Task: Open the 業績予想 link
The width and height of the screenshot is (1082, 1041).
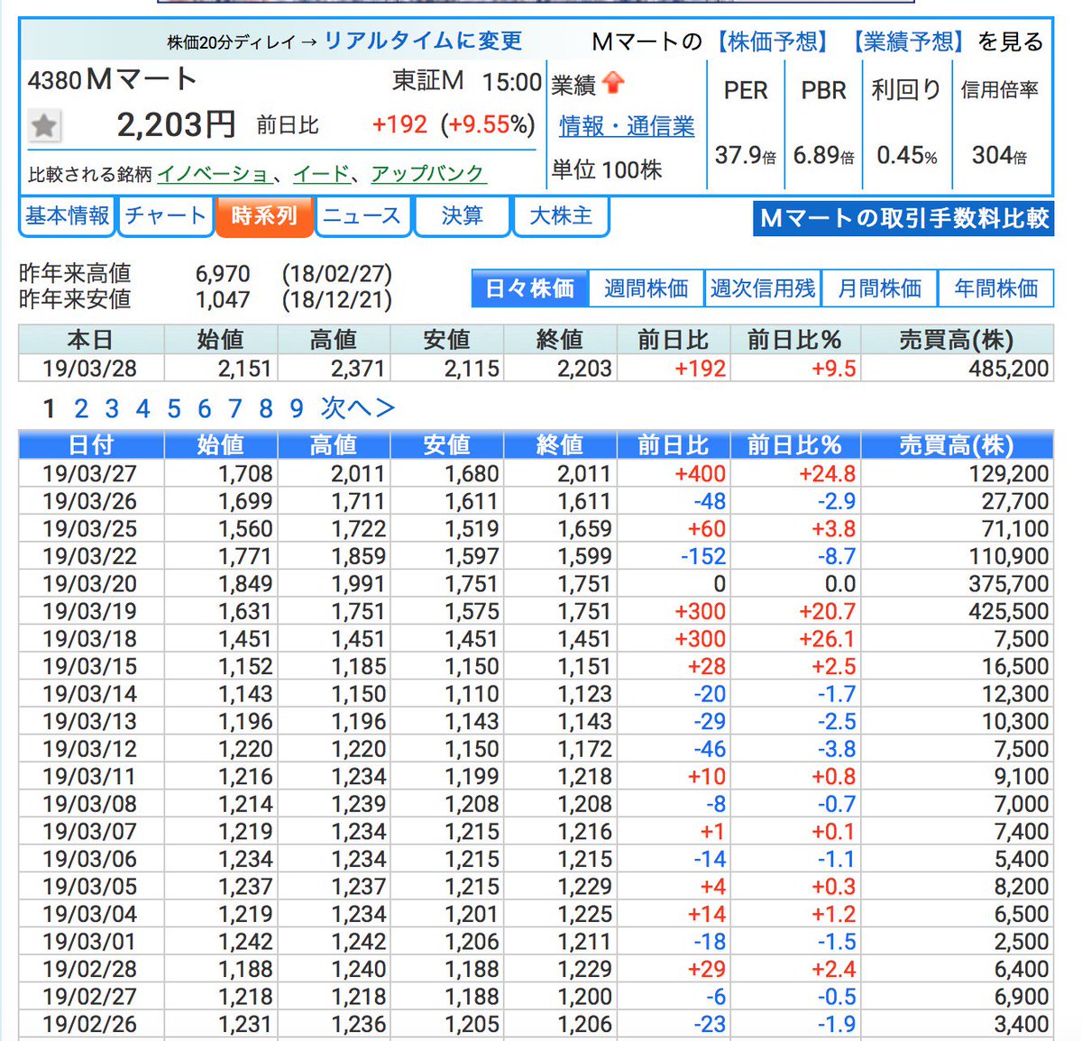Action: 908,41
